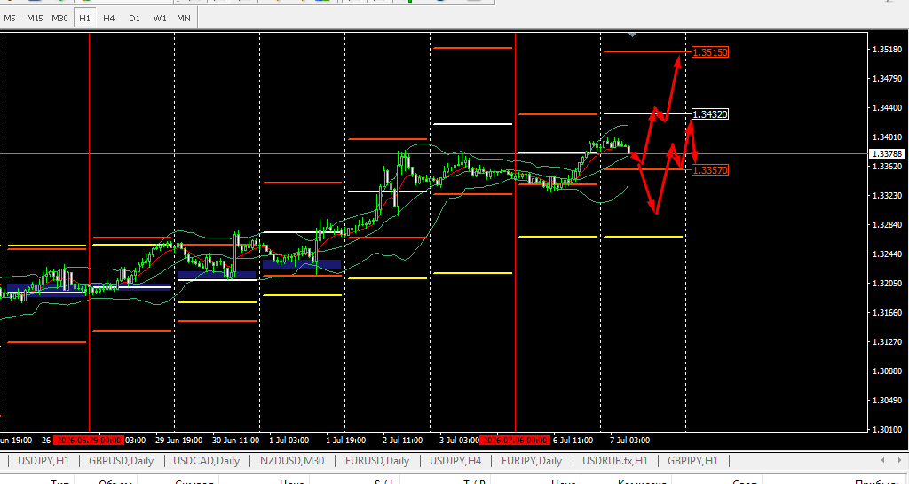
Task: Set chart period to W1
Action: tap(160, 18)
